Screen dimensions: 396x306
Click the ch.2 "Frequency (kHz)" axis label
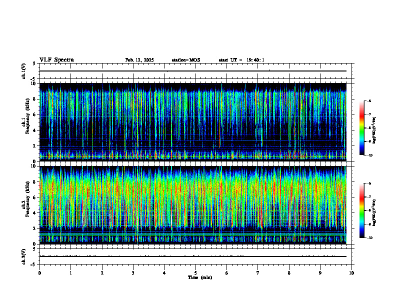[28, 199]
